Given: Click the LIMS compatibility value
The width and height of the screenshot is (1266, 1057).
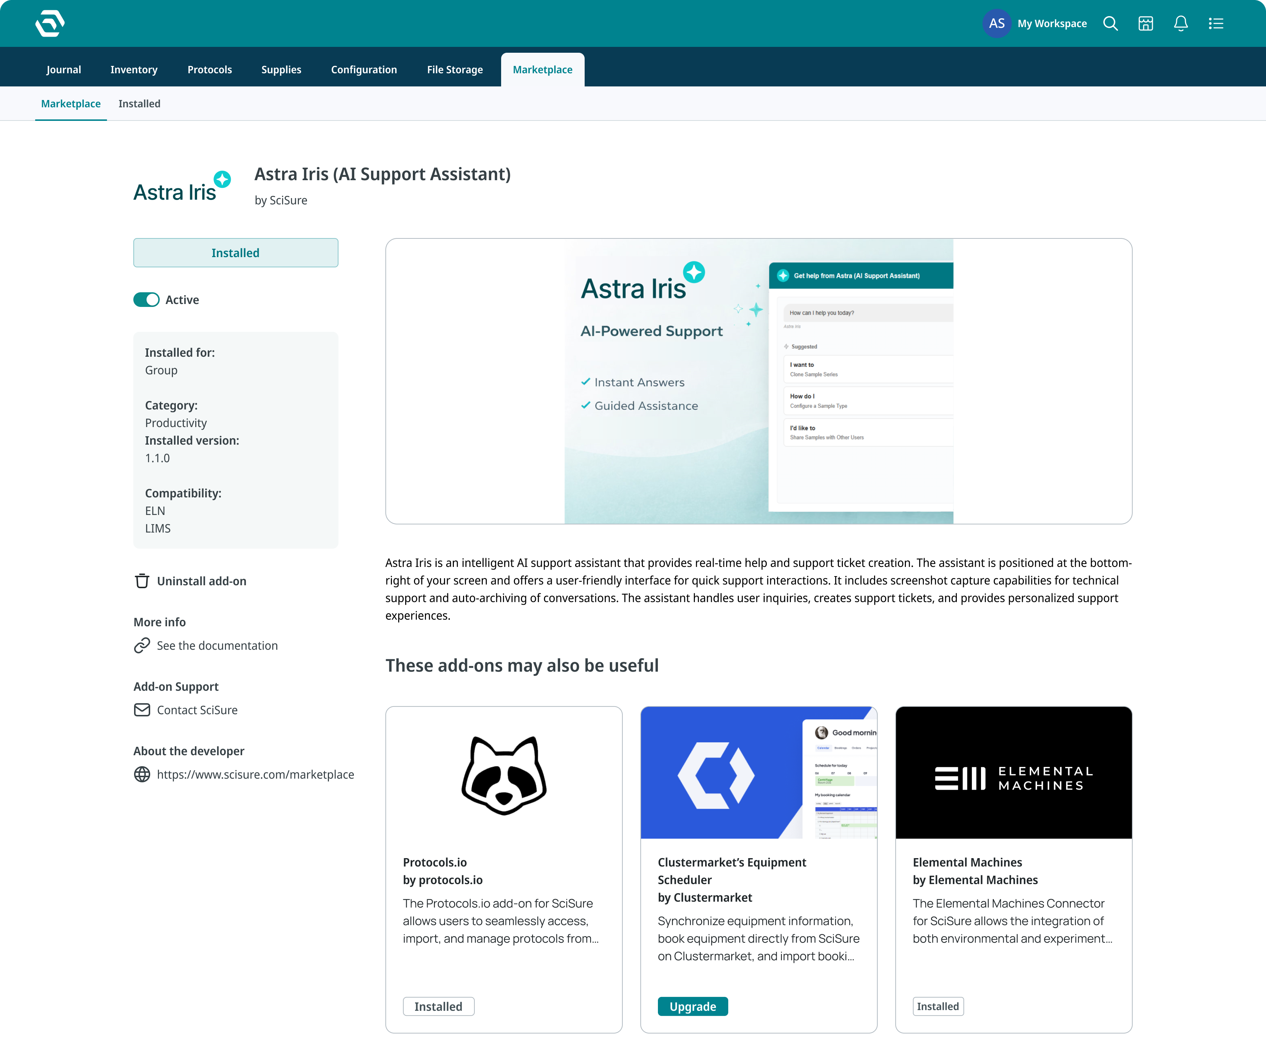Looking at the screenshot, I should (158, 528).
